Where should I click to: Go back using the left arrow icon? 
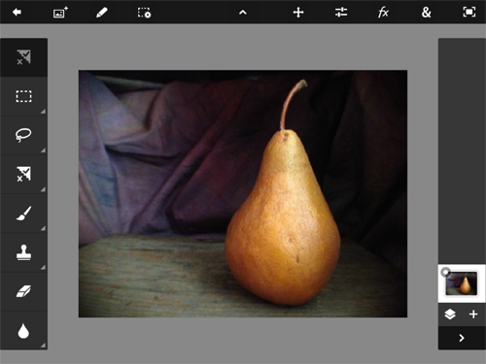[x=17, y=13]
